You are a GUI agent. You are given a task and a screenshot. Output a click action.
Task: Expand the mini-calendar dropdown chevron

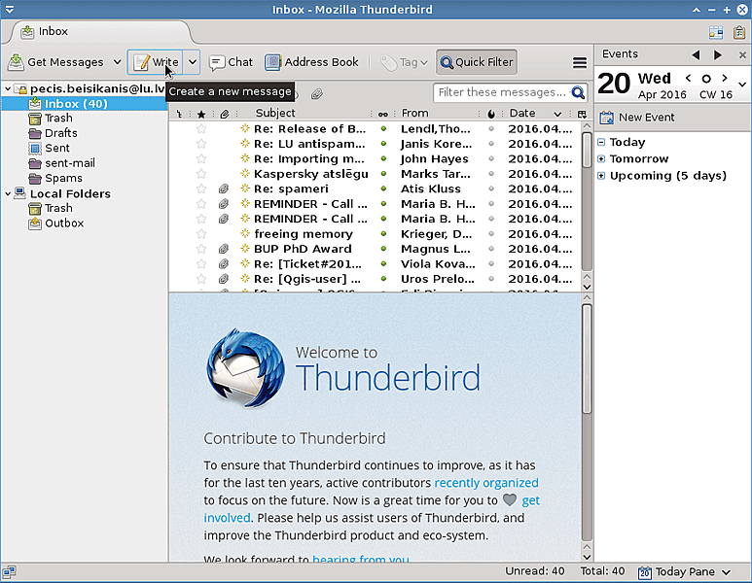(x=742, y=85)
